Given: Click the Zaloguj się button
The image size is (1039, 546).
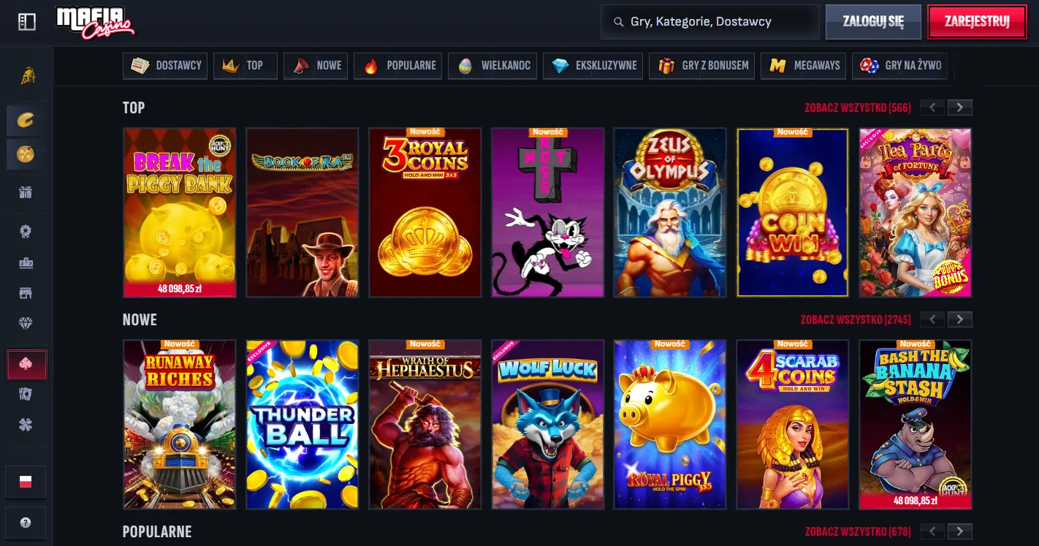Looking at the screenshot, I should (873, 22).
